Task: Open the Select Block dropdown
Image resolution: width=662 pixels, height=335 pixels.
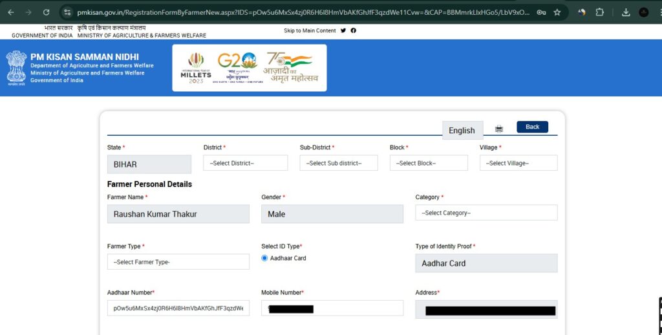Action: 428,163
